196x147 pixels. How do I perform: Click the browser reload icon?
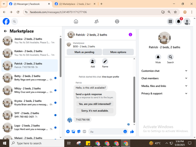[x=18, y=12]
